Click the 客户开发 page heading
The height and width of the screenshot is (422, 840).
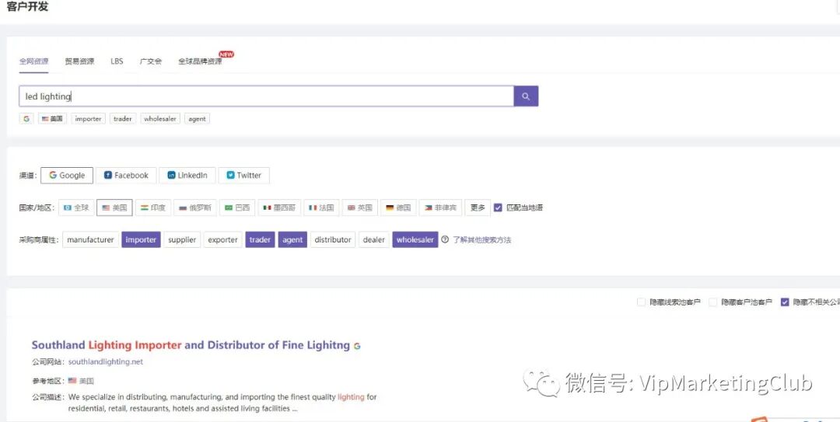pyautogui.click(x=27, y=8)
